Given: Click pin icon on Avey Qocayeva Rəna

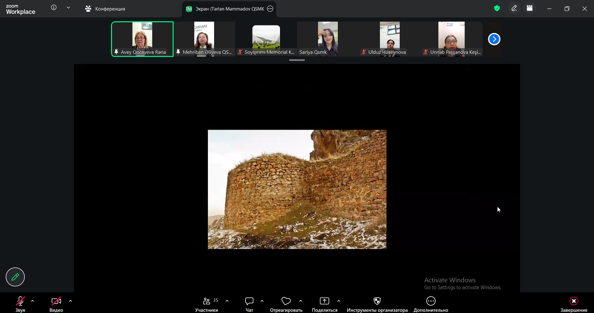Looking at the screenshot, I should (x=116, y=52).
